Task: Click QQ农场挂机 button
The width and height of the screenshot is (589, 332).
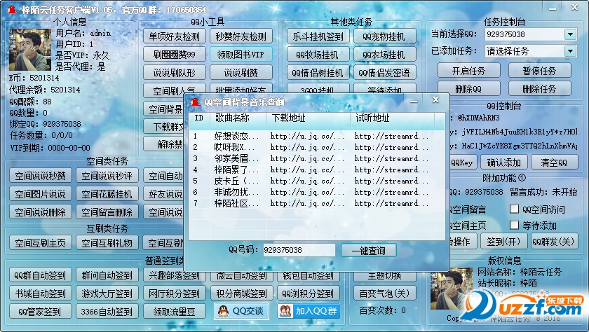Action: (384, 55)
